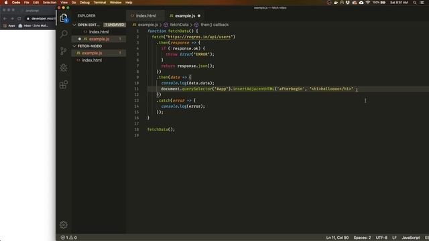Select example.js under Open Editors
This screenshot has height=241, width=429.
click(99, 39)
